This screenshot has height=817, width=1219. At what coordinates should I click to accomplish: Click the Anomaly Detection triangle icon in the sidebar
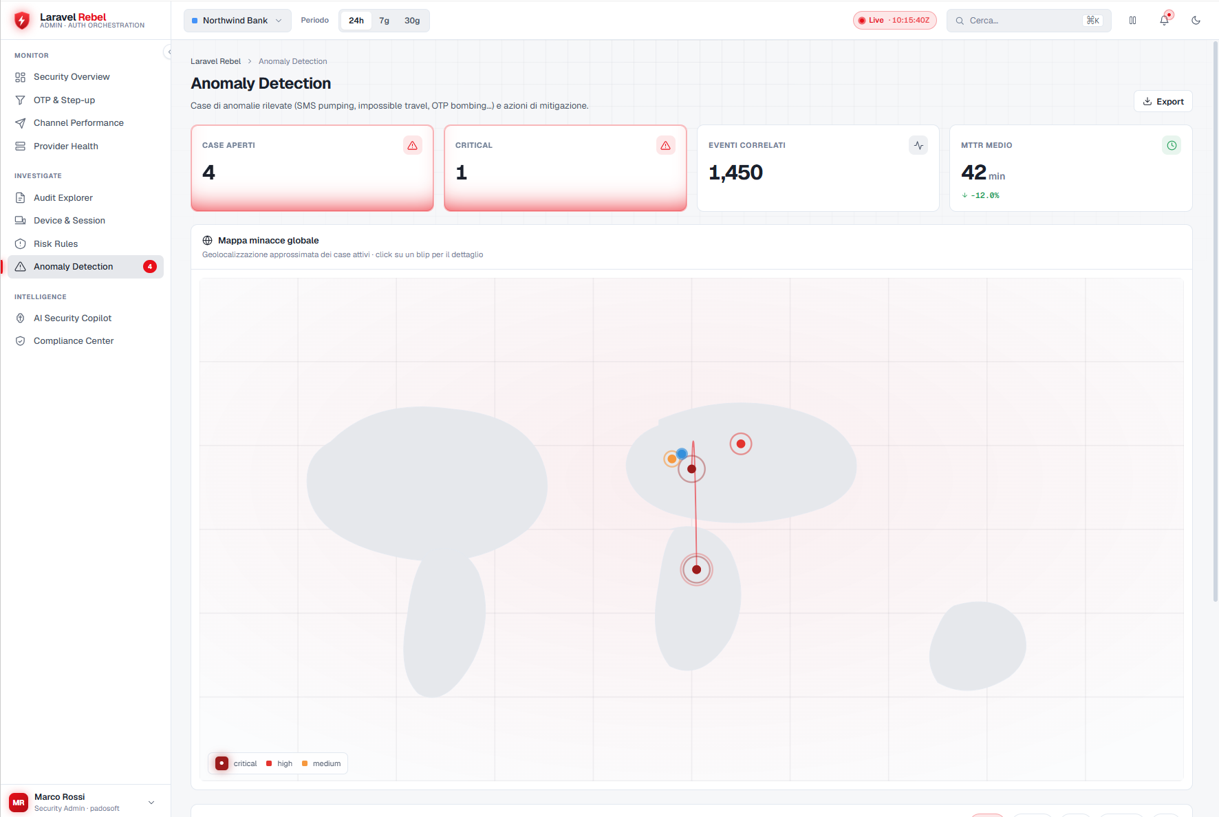[x=21, y=267]
